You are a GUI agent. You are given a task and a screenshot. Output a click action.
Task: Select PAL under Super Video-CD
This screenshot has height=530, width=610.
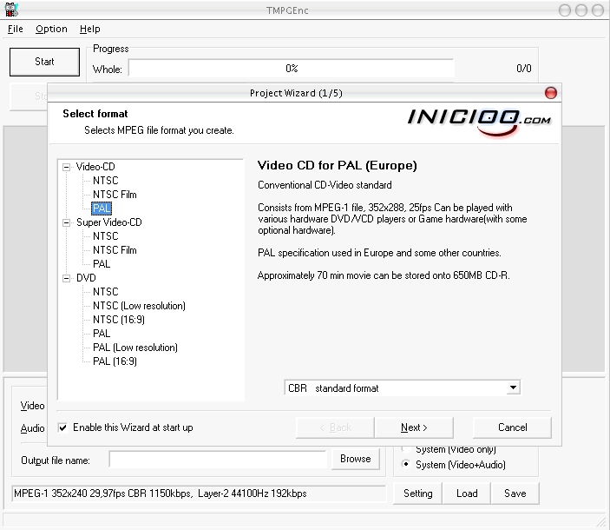[x=102, y=264]
